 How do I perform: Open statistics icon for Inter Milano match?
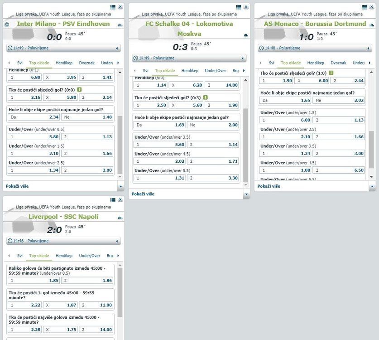[x=120, y=25]
